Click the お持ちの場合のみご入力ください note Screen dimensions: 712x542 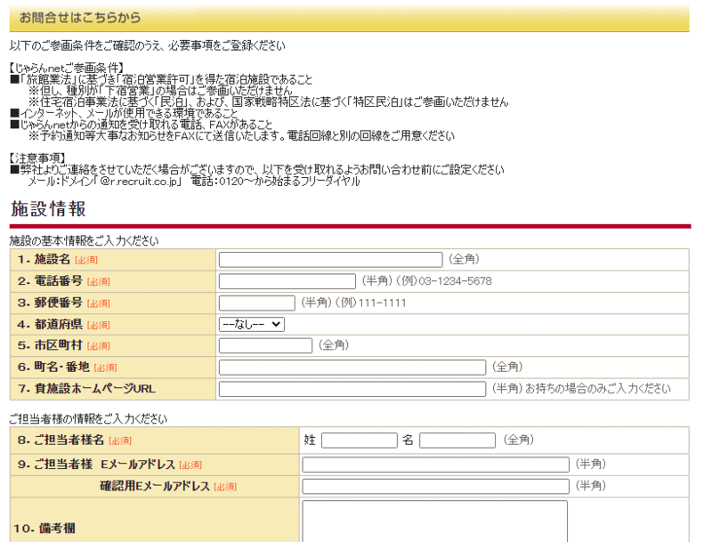coord(597,389)
